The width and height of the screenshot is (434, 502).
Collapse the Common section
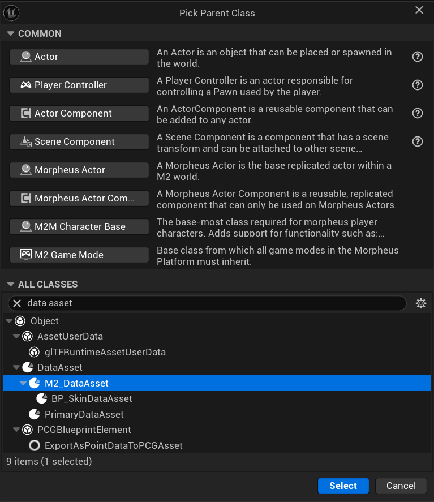click(x=10, y=34)
